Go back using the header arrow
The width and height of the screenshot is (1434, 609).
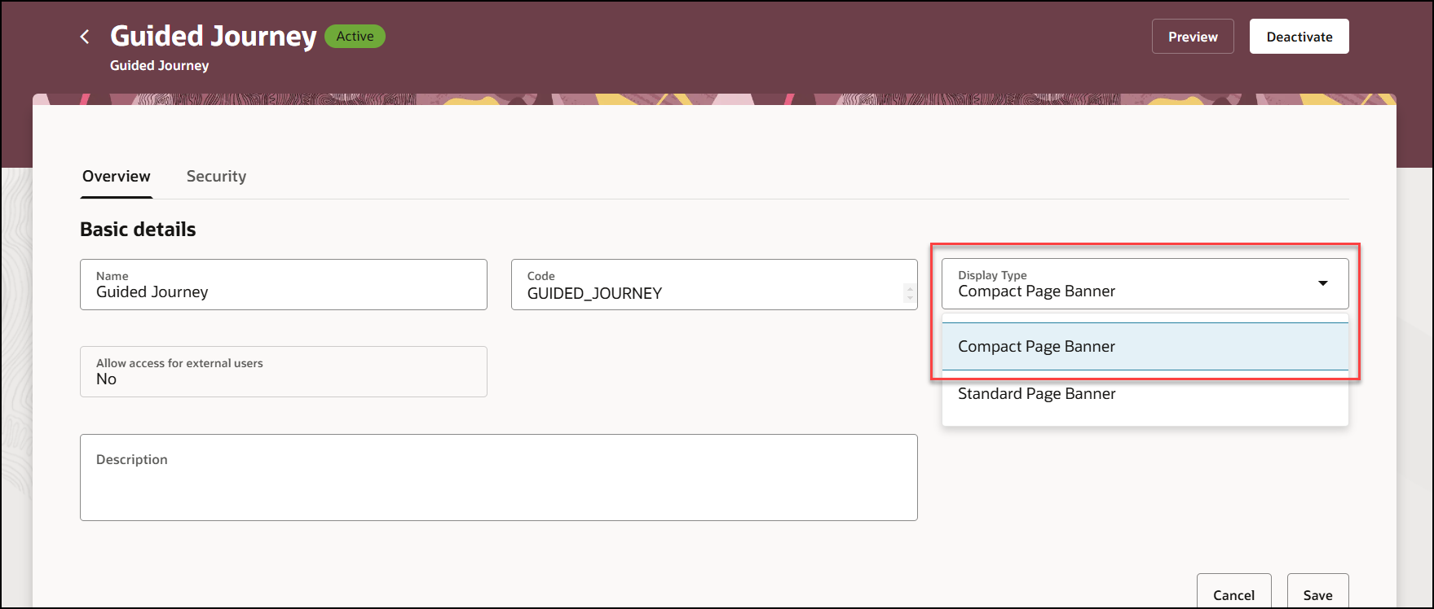point(85,37)
